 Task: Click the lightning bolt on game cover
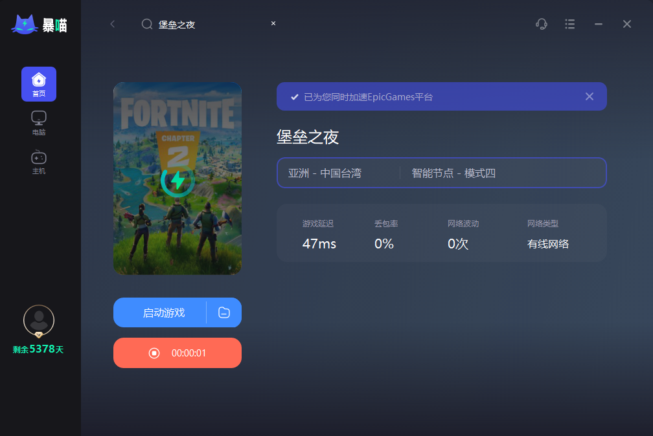[x=178, y=180]
